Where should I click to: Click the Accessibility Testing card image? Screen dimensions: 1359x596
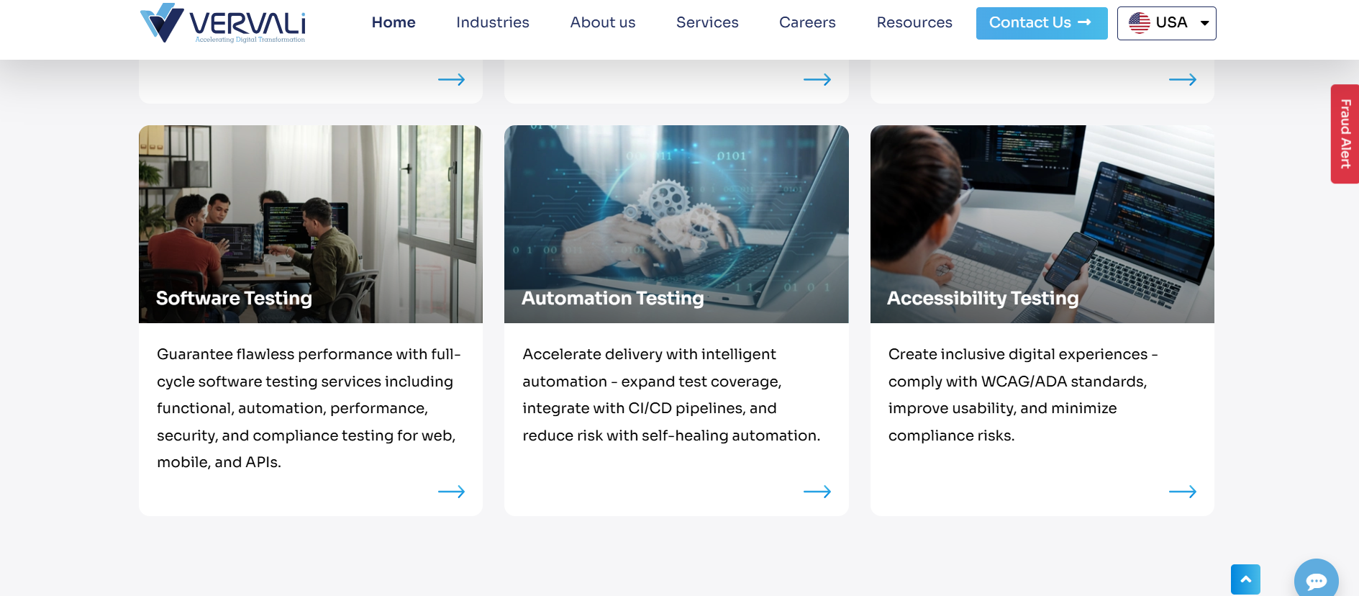(1042, 216)
